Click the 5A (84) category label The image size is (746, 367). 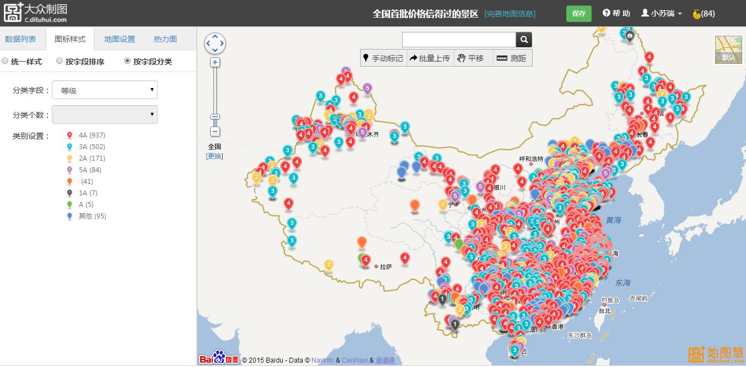point(90,170)
